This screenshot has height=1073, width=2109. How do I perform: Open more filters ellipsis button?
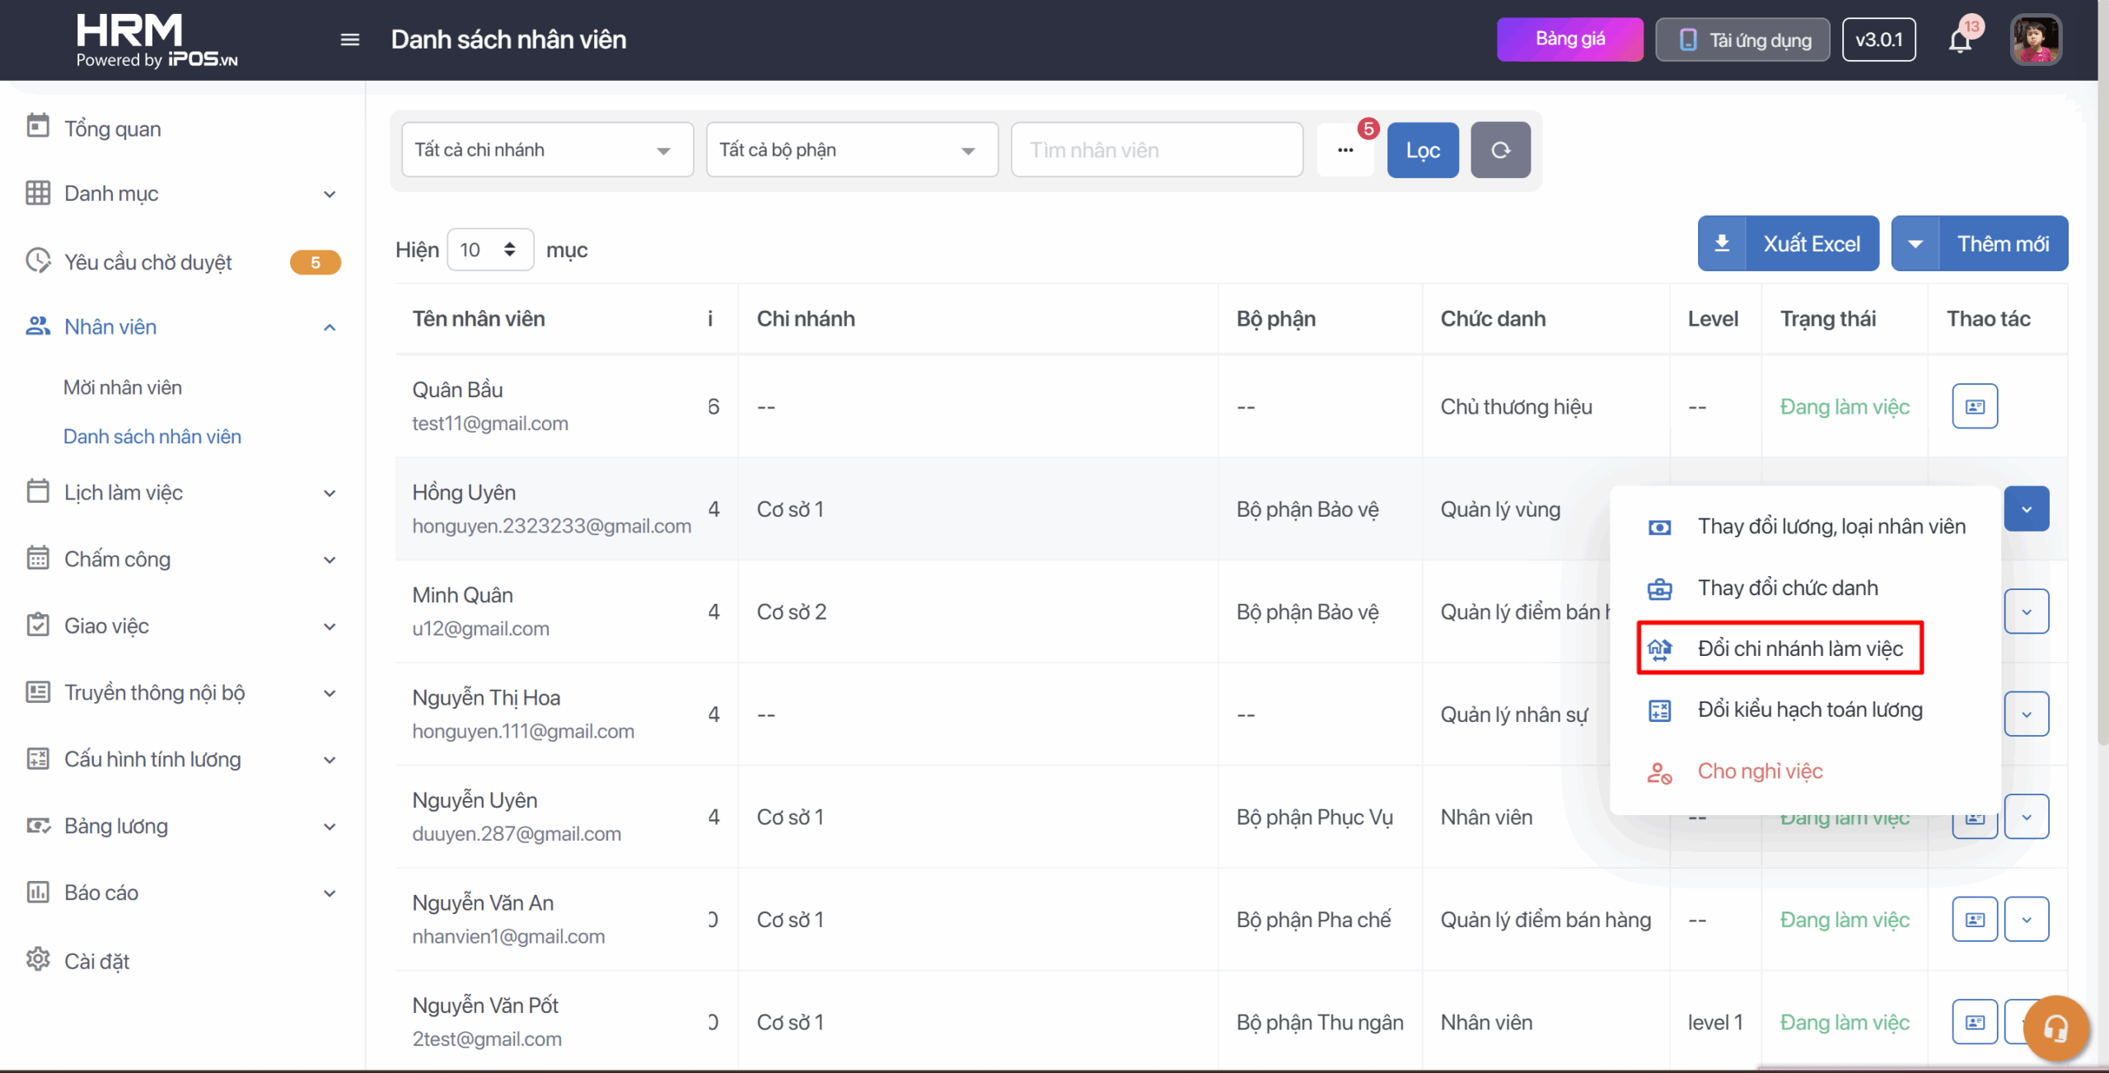click(1345, 150)
